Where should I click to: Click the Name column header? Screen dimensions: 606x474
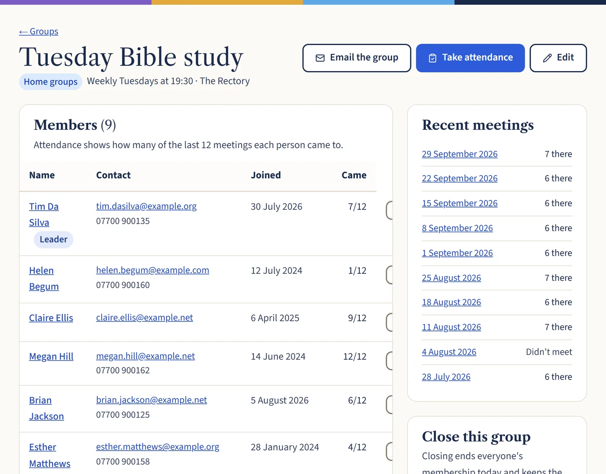pos(42,175)
